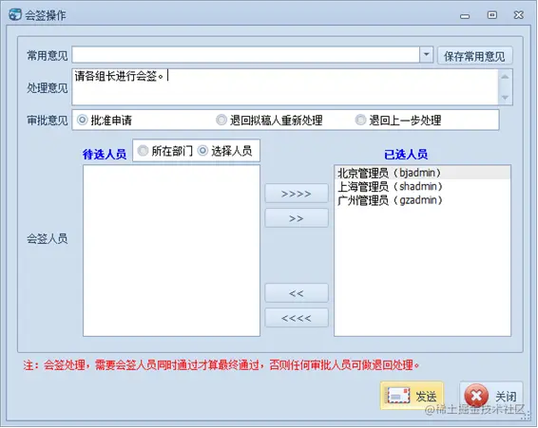Close the window via title bar X
The height and width of the screenshot is (428, 538).
coord(519,15)
